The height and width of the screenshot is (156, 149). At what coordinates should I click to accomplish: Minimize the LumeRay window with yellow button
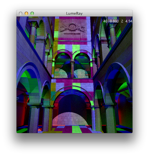26,13
